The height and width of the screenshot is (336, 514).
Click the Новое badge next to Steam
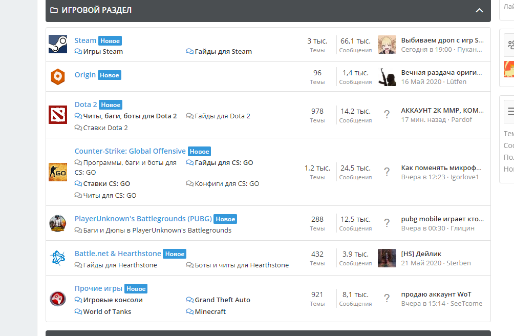(110, 40)
